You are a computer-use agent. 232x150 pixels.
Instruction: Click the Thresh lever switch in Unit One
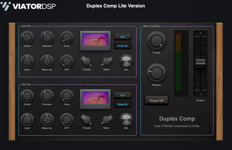coord(86,61)
